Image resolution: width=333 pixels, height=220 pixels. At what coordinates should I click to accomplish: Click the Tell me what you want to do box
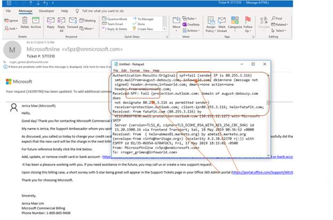pyautogui.click(x=100, y=11)
